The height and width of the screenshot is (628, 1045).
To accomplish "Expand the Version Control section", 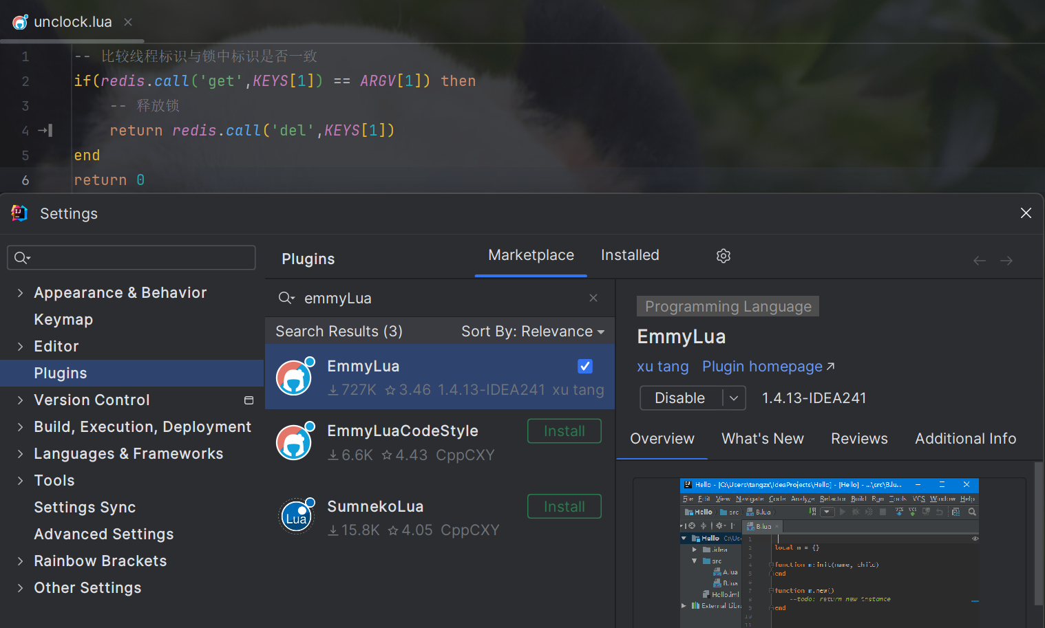I will (21, 400).
